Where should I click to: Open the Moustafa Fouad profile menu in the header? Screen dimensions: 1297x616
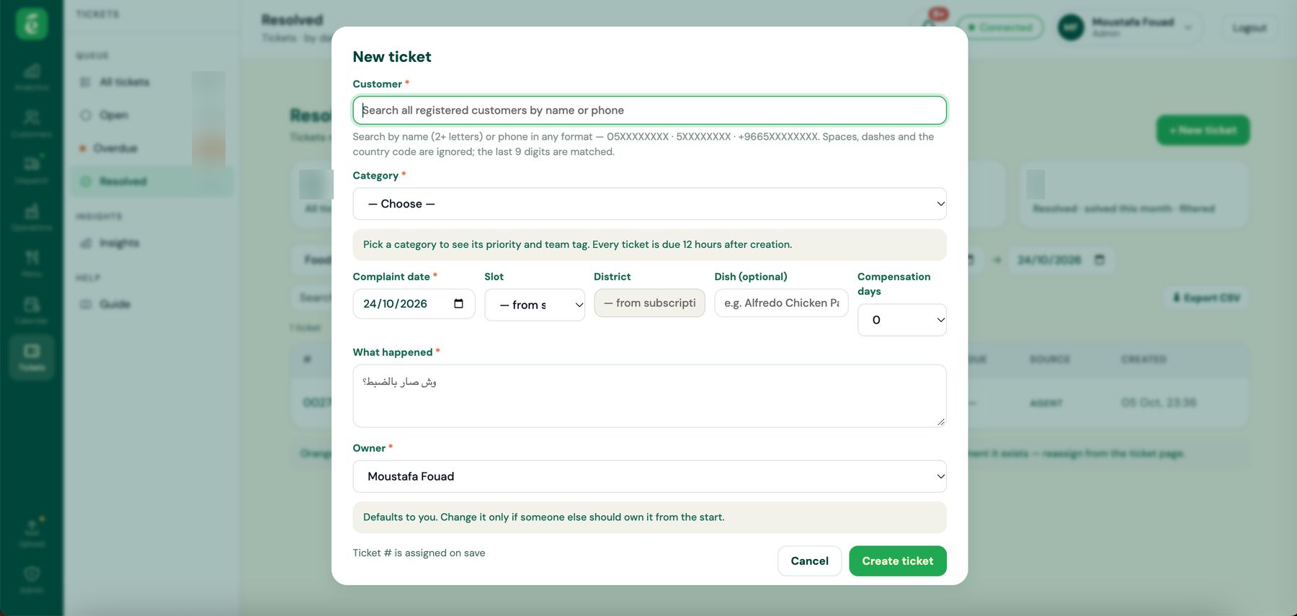pyautogui.click(x=1128, y=27)
